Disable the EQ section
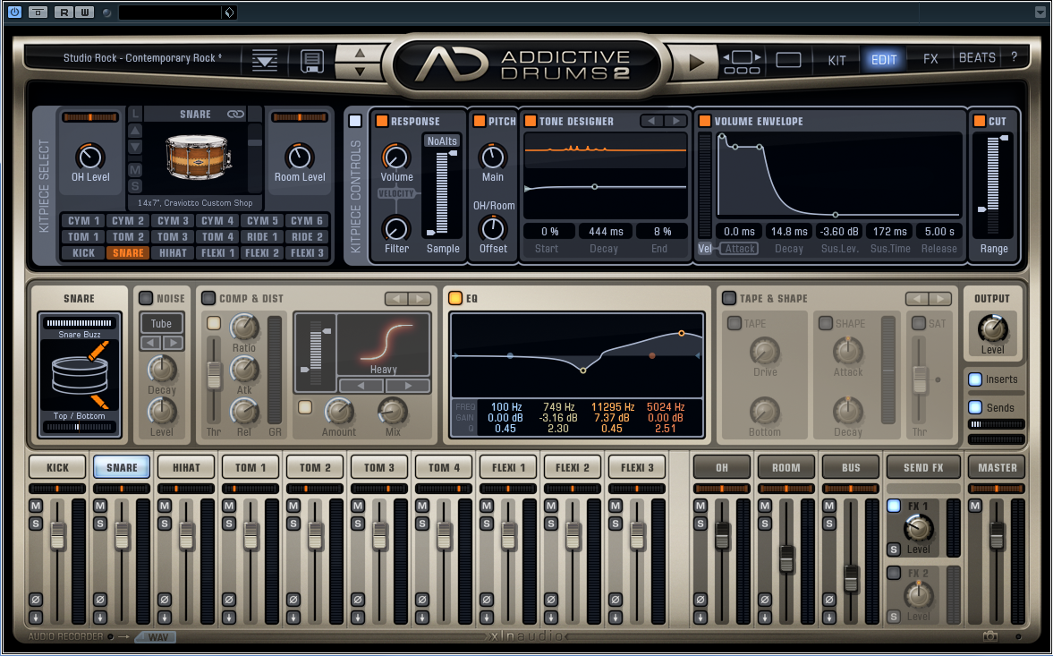Viewport: 1053px width, 656px height. [455, 298]
